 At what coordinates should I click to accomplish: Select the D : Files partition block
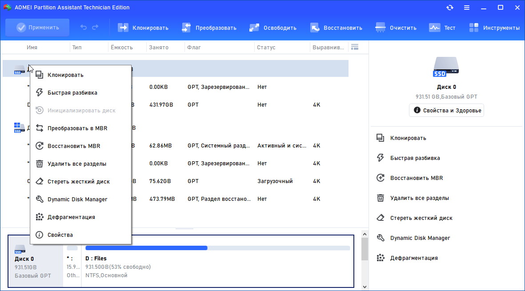click(x=218, y=261)
